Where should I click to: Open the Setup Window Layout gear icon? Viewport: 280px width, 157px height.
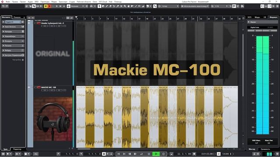click(277, 6)
